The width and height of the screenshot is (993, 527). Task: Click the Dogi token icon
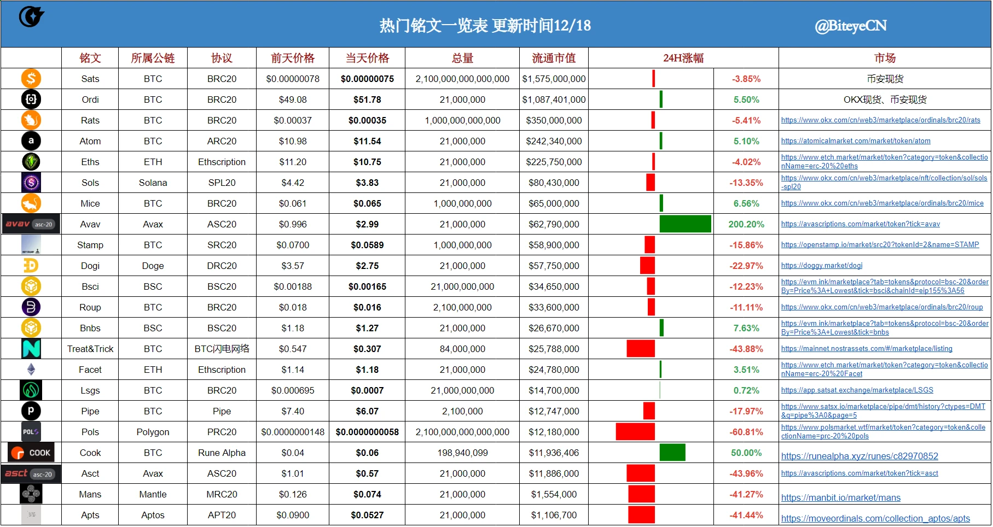tap(31, 265)
